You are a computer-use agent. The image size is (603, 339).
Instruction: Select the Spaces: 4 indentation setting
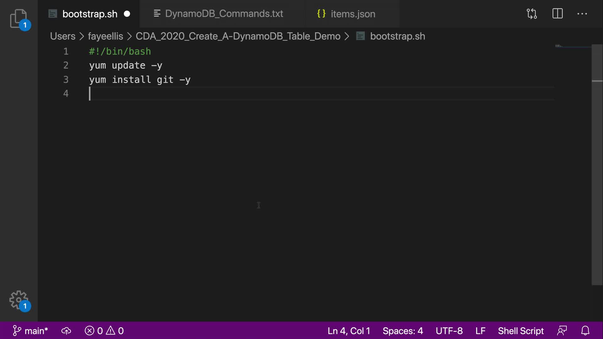click(403, 331)
